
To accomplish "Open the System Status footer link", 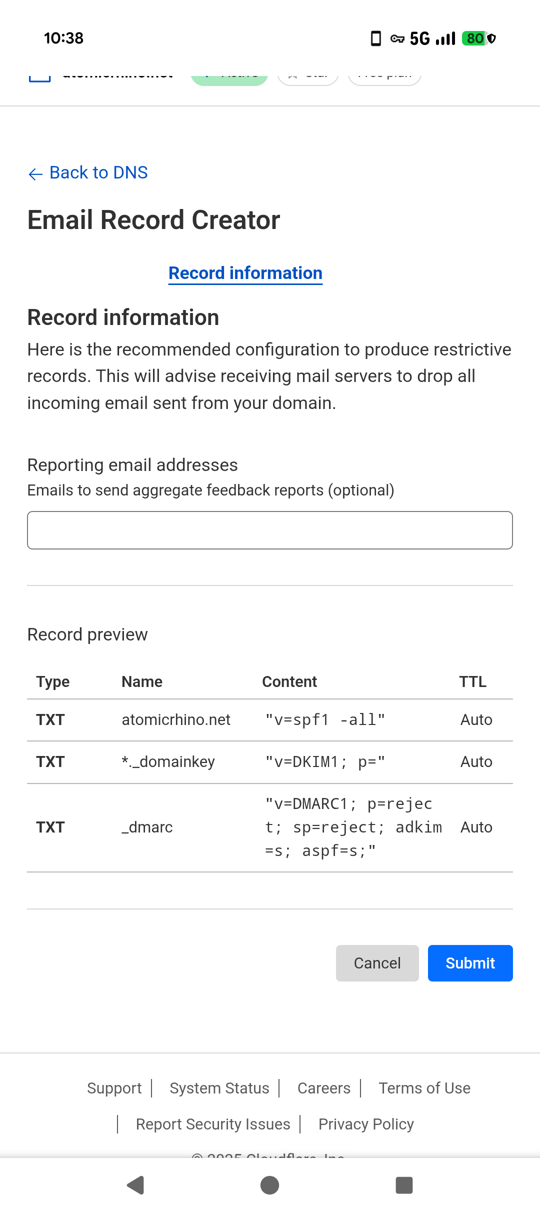I will [x=219, y=1088].
